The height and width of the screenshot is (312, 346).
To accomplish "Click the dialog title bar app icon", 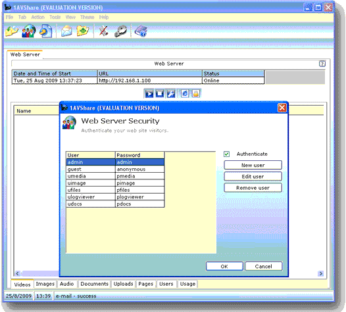I will point(64,108).
